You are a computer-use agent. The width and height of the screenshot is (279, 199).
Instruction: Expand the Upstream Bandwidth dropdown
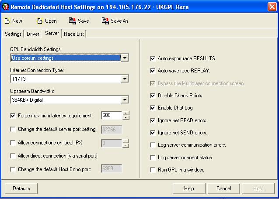[x=125, y=100]
